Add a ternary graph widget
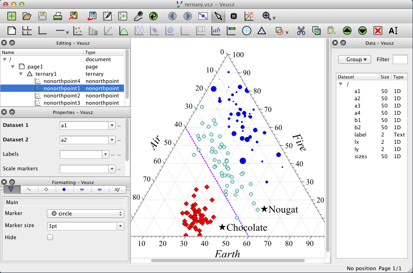Screen dimensions: 413x273 262,31
